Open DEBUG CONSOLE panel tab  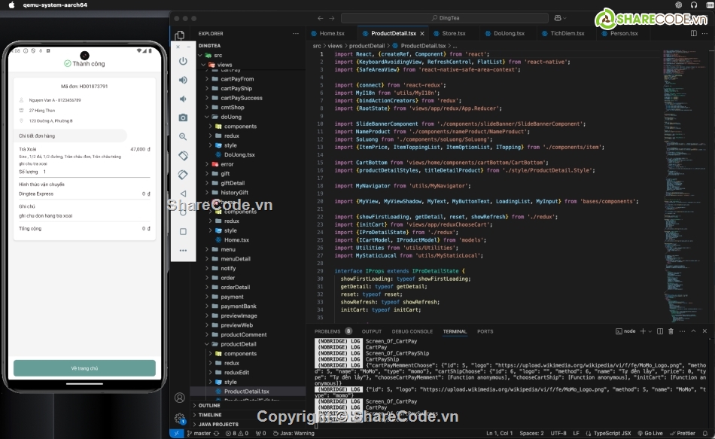pyautogui.click(x=412, y=331)
